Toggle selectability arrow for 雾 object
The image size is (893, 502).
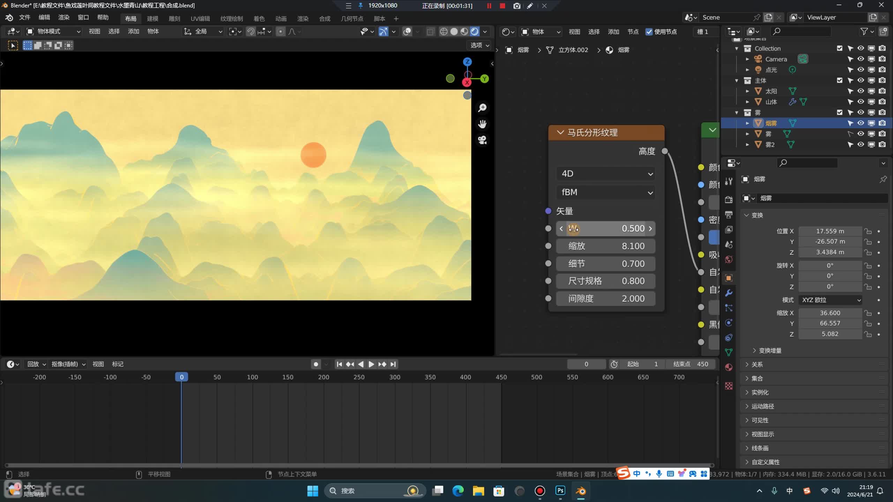coord(850,134)
